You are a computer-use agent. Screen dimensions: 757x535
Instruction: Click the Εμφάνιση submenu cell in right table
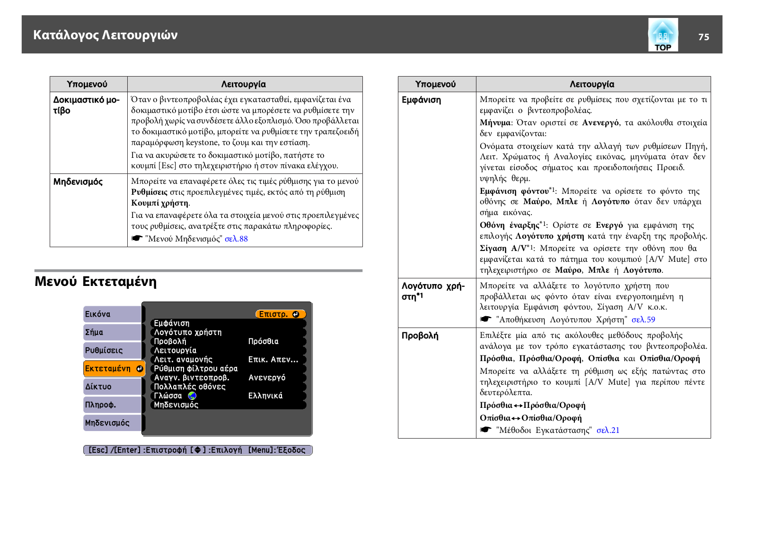tap(437, 185)
